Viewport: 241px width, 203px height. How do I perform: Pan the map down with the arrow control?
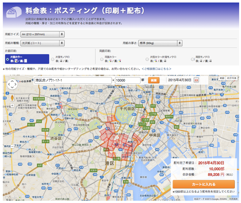(12, 87)
